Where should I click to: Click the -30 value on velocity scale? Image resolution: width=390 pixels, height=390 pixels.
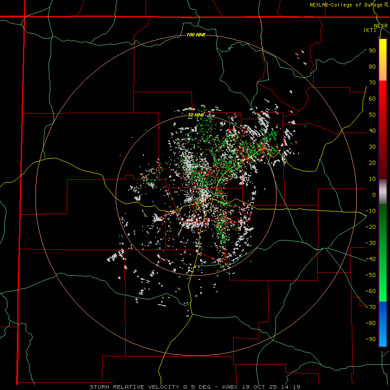[x=370, y=243]
